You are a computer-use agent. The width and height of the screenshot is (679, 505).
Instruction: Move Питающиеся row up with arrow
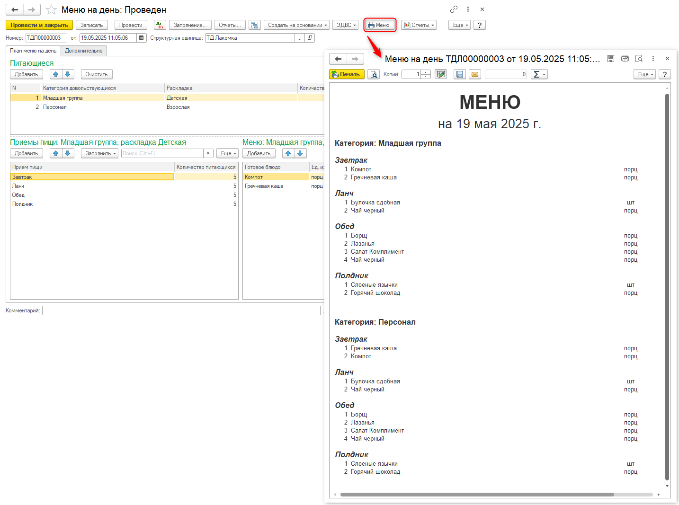[x=56, y=74]
